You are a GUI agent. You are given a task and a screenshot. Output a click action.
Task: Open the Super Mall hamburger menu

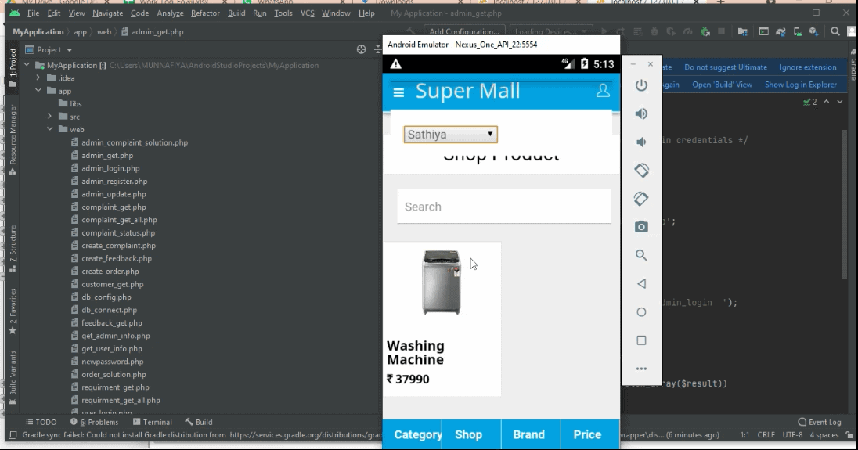398,92
